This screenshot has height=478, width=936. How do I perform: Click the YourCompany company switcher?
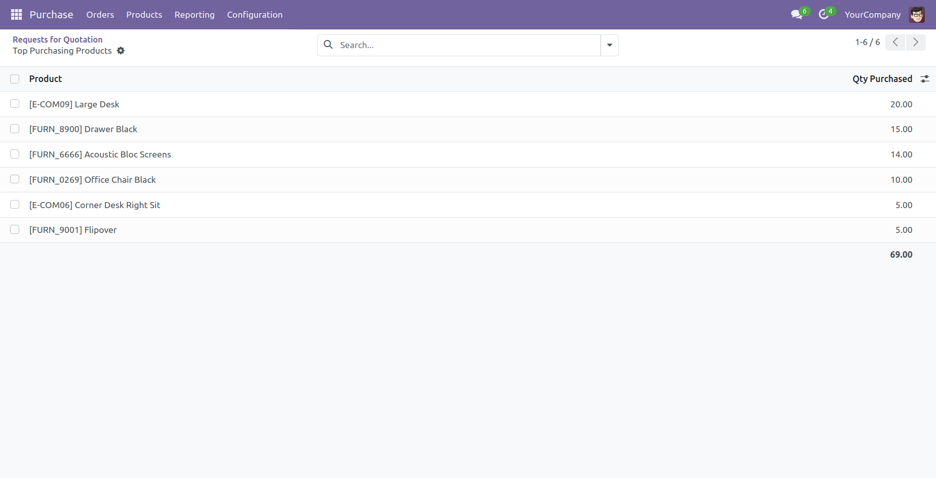click(873, 15)
